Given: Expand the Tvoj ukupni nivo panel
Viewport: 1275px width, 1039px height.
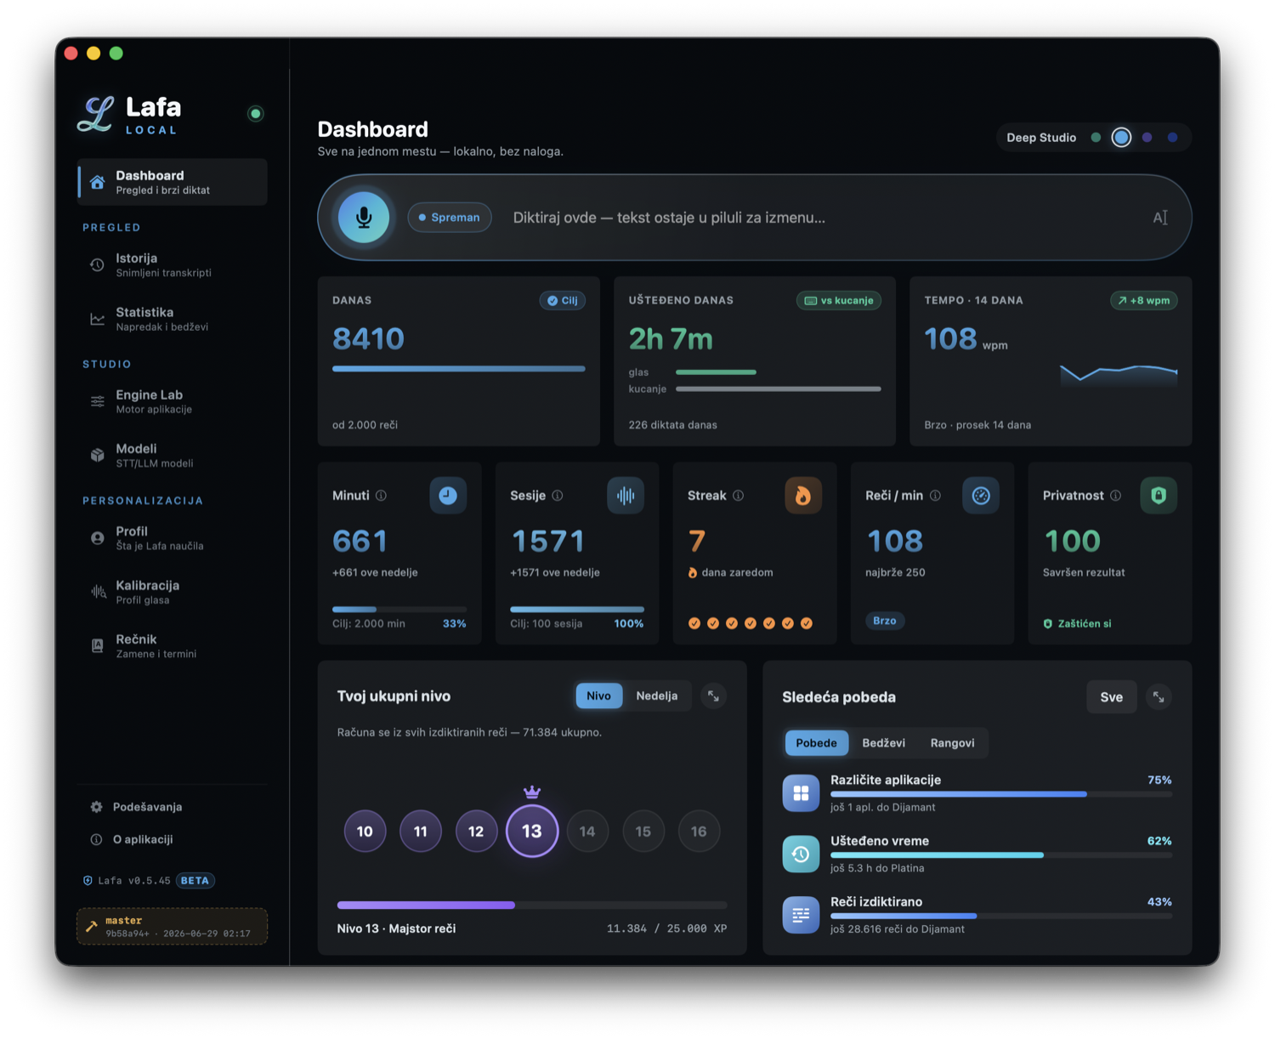Looking at the screenshot, I should pyautogui.click(x=713, y=696).
